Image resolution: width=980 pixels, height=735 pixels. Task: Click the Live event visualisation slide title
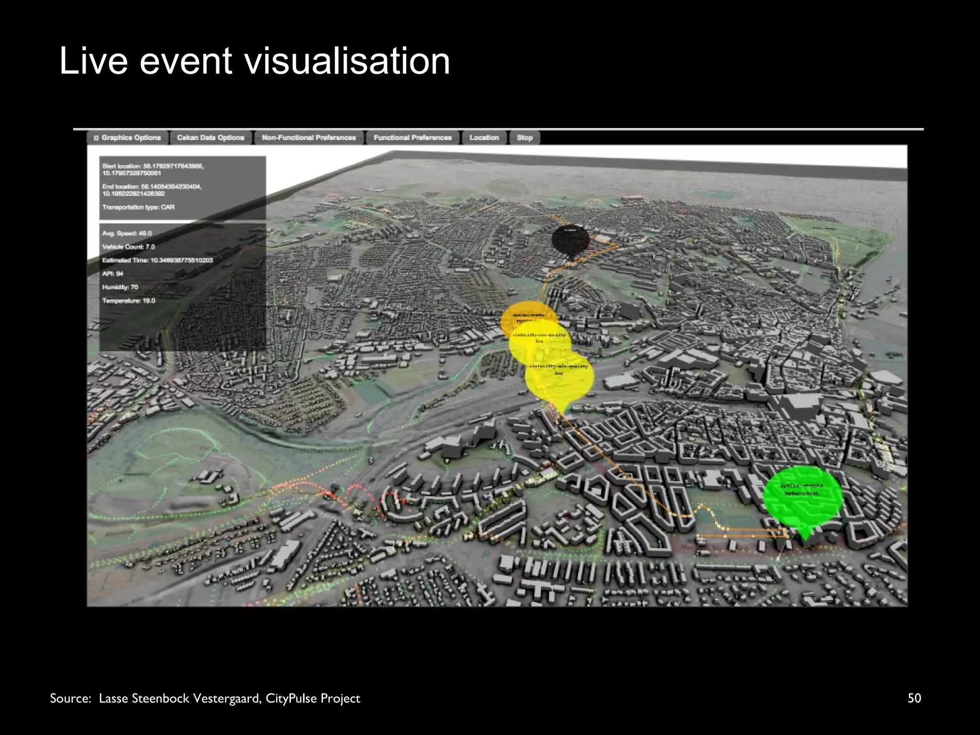[x=255, y=61]
